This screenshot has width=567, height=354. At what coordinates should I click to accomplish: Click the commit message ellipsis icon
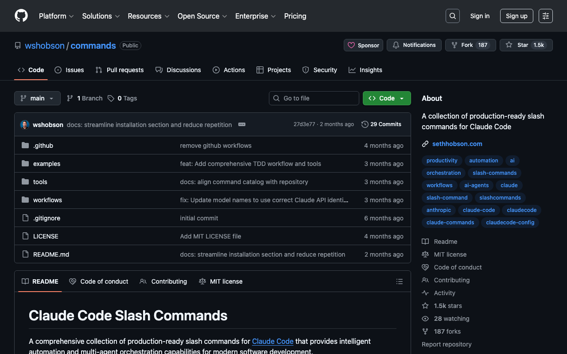[242, 124]
